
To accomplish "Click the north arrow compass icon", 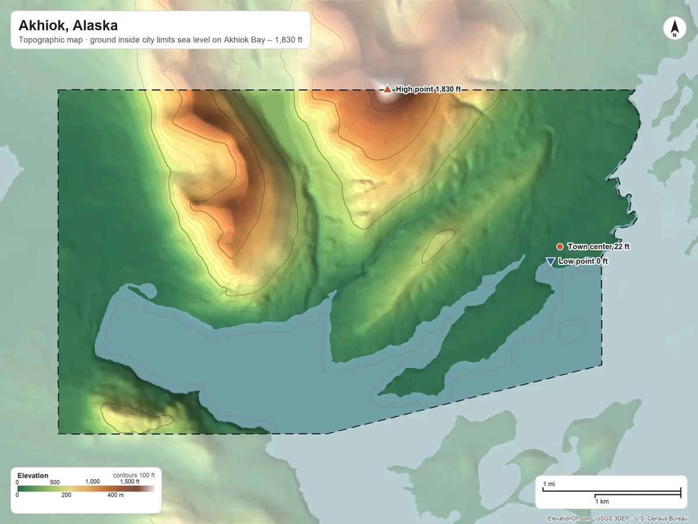I will coord(675,29).
